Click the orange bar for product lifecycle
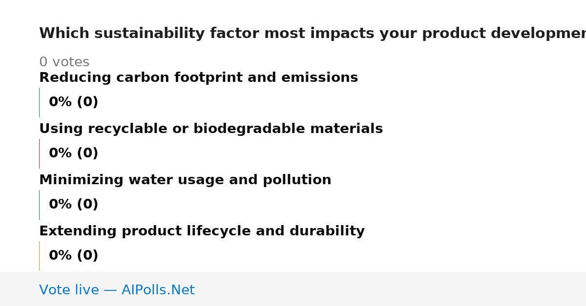The height and width of the screenshot is (306, 586). [39, 256]
